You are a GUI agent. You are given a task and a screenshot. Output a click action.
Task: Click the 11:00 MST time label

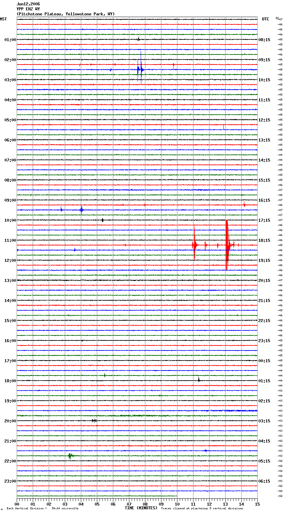click(x=10, y=240)
